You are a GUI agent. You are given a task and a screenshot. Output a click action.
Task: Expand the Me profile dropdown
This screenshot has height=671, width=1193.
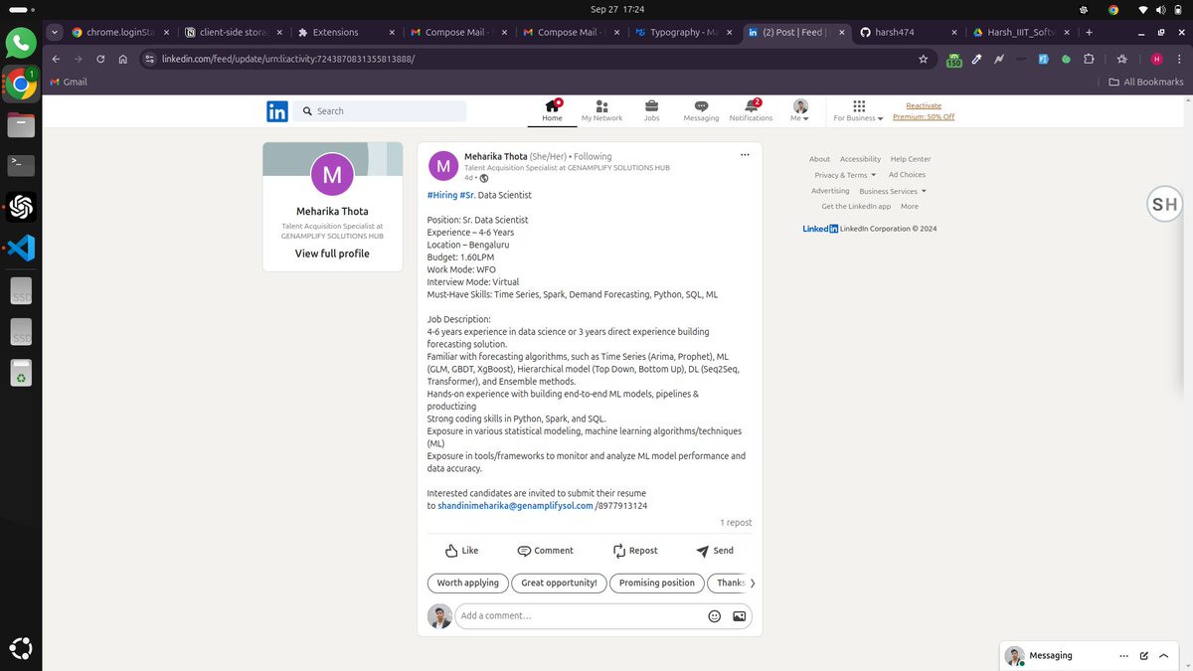tap(800, 110)
